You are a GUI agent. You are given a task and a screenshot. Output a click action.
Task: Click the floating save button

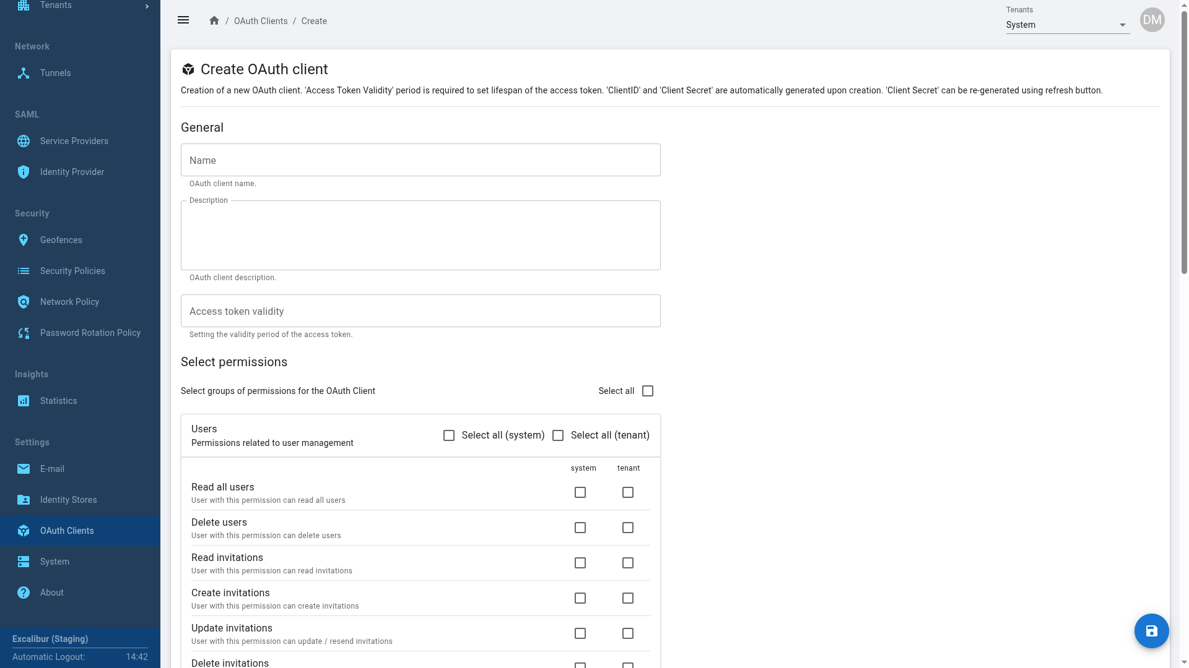click(x=1151, y=631)
